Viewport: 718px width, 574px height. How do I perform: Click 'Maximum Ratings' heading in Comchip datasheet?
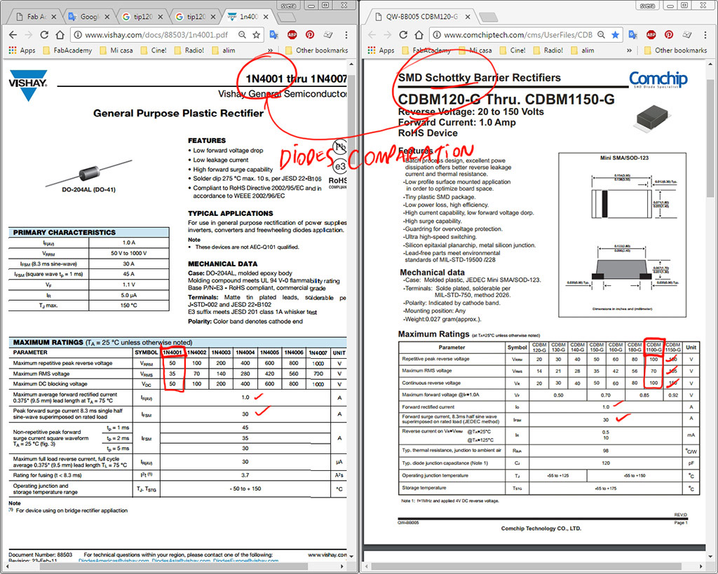433,334
